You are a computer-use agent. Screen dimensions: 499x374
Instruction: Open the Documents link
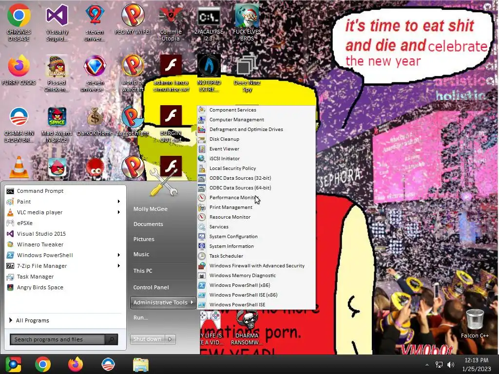coord(148,224)
